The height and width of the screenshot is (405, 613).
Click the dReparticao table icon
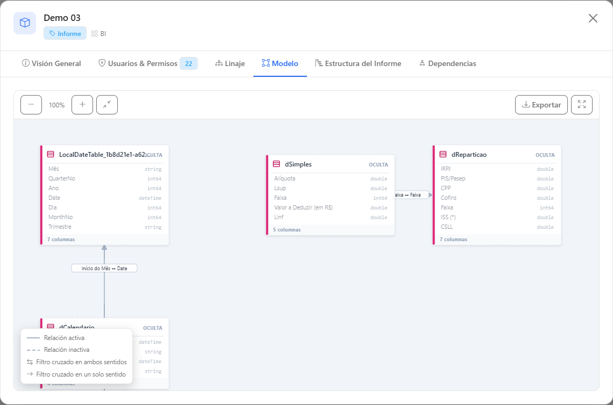pos(443,154)
